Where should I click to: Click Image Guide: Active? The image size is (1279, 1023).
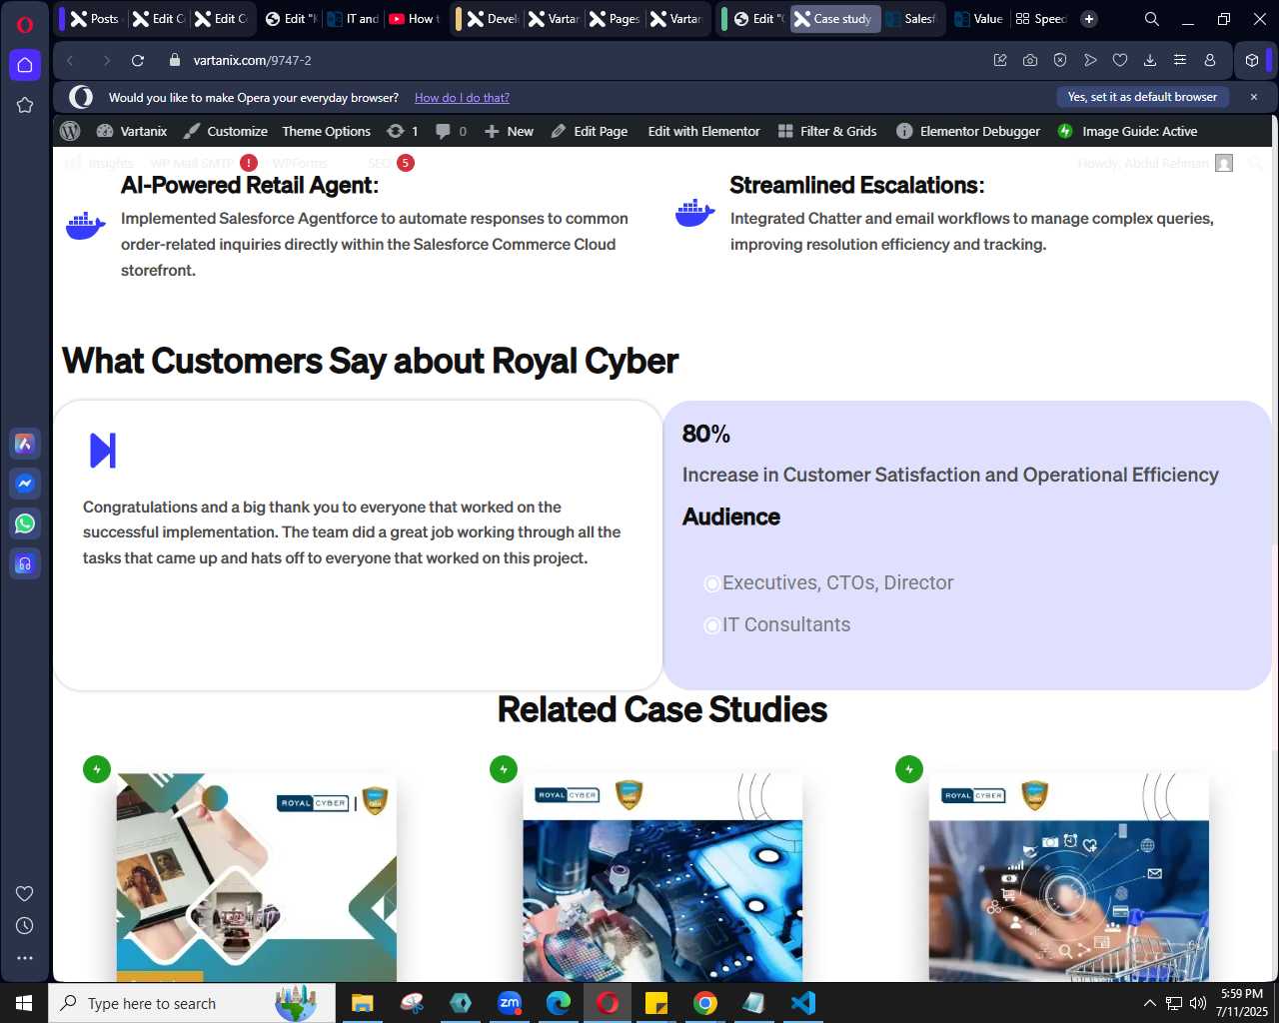click(1127, 131)
